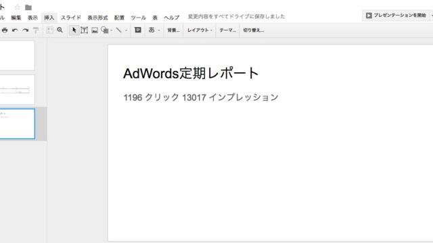Select the second slide thumbnail with table
The image size is (433, 243).
click(x=17, y=90)
